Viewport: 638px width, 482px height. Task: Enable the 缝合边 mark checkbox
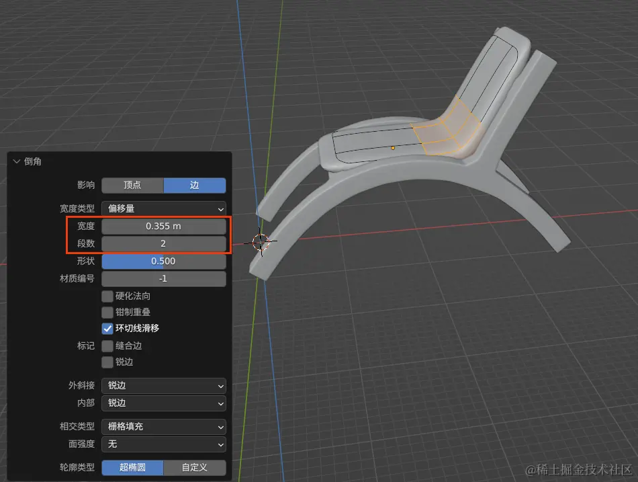107,346
